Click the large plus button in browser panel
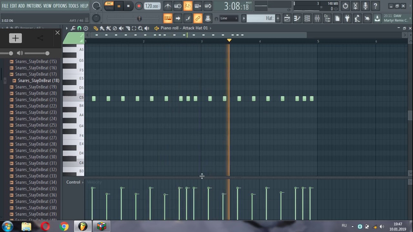This screenshot has width=413, height=232. [15, 38]
